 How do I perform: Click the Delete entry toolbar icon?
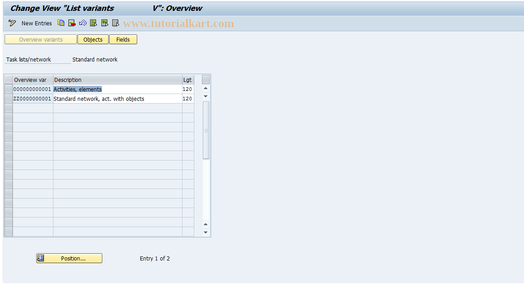[x=72, y=23]
